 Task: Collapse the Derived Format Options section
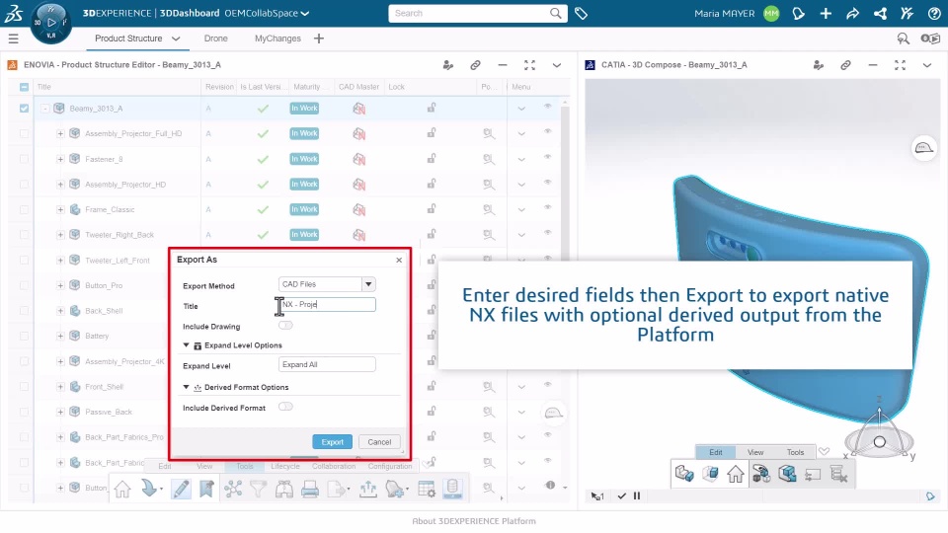[187, 387]
